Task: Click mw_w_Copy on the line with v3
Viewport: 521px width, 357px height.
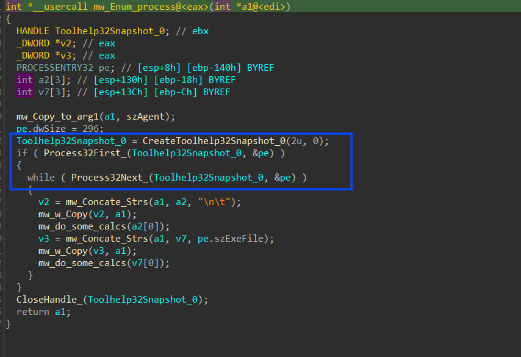Action: tap(63, 251)
